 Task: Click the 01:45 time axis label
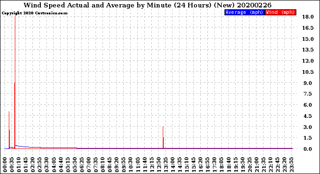click(x=26, y=165)
